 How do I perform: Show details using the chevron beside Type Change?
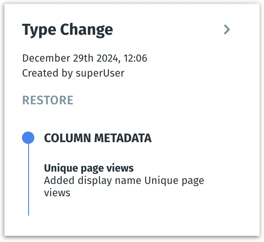[227, 30]
